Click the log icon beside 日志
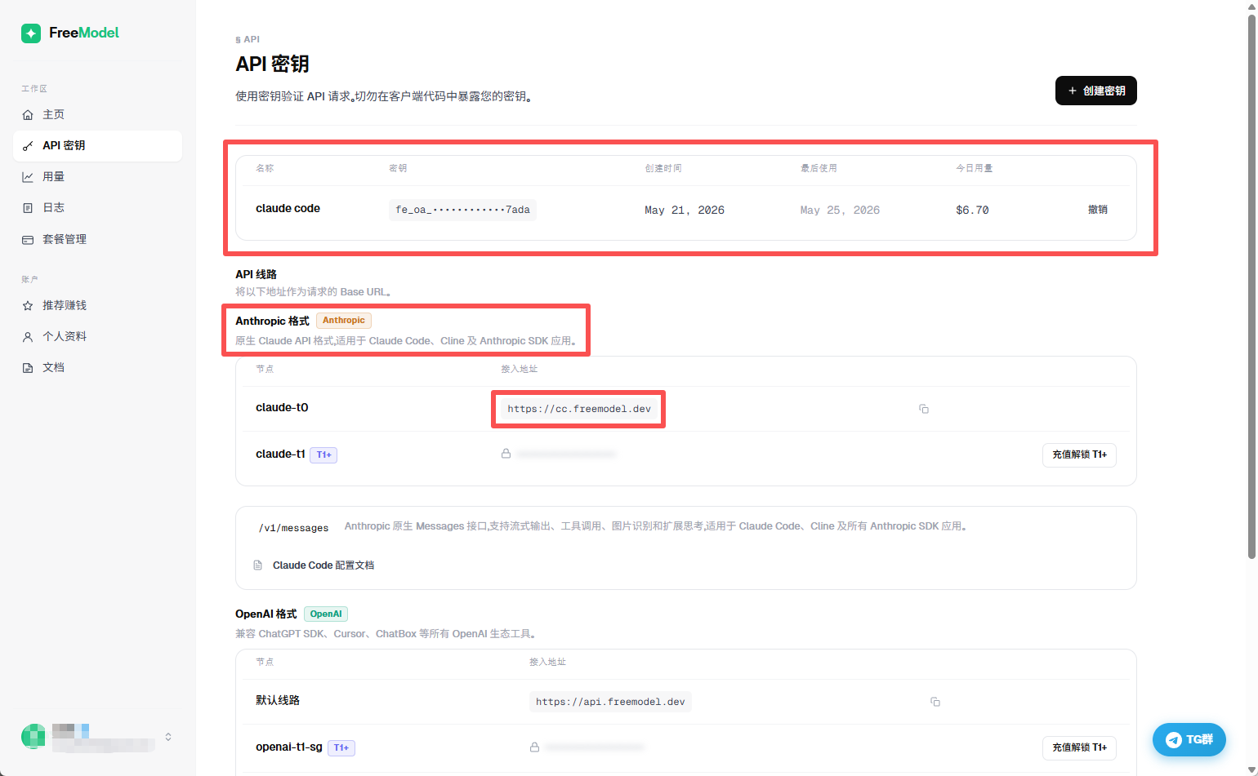This screenshot has width=1258, height=776. (x=28, y=208)
